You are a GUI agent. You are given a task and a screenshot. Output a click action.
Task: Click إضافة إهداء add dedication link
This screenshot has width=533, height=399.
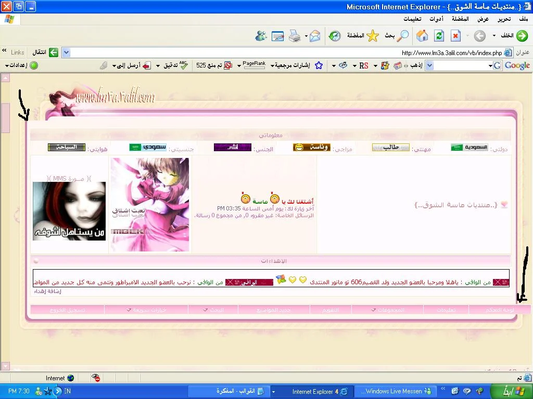47,291
